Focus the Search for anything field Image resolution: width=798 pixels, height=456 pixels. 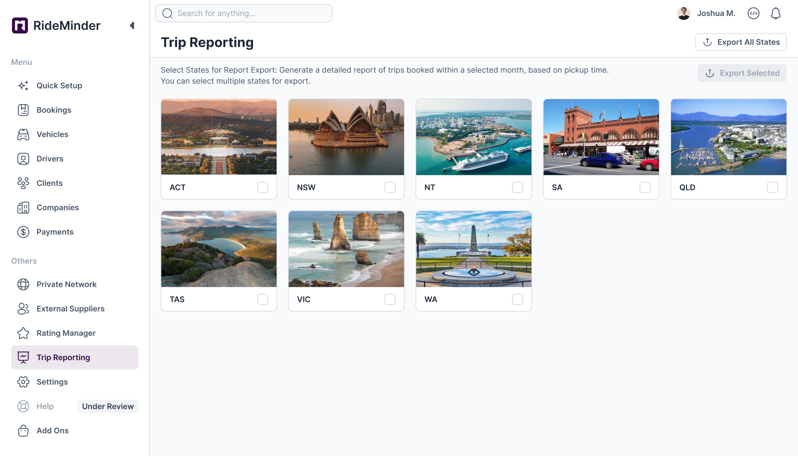click(x=244, y=13)
